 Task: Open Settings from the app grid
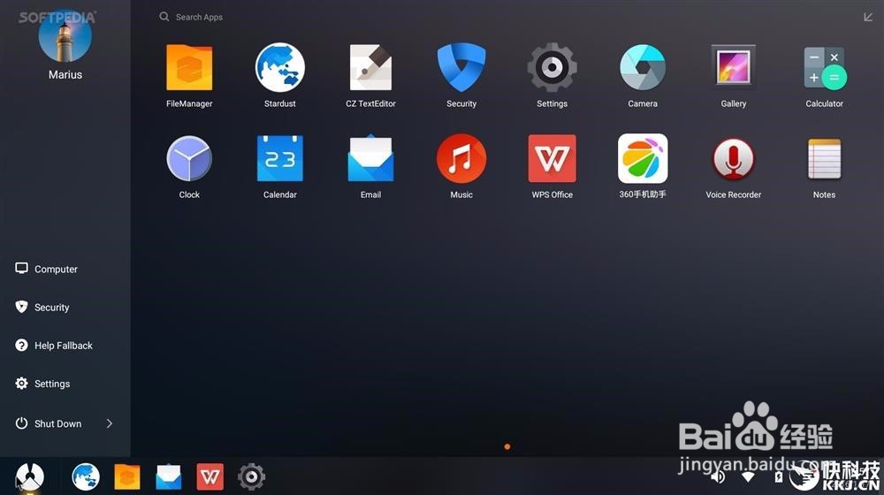(x=552, y=68)
